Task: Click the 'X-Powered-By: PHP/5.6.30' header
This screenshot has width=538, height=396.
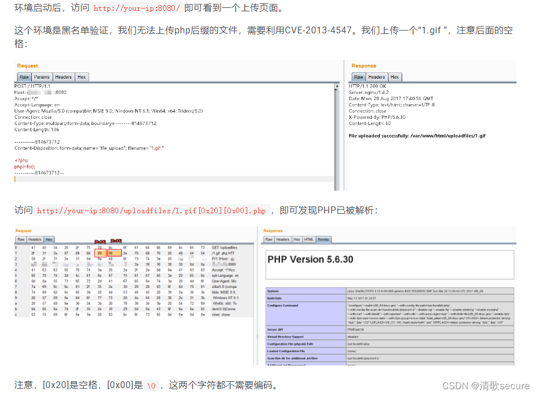Action: [377, 117]
